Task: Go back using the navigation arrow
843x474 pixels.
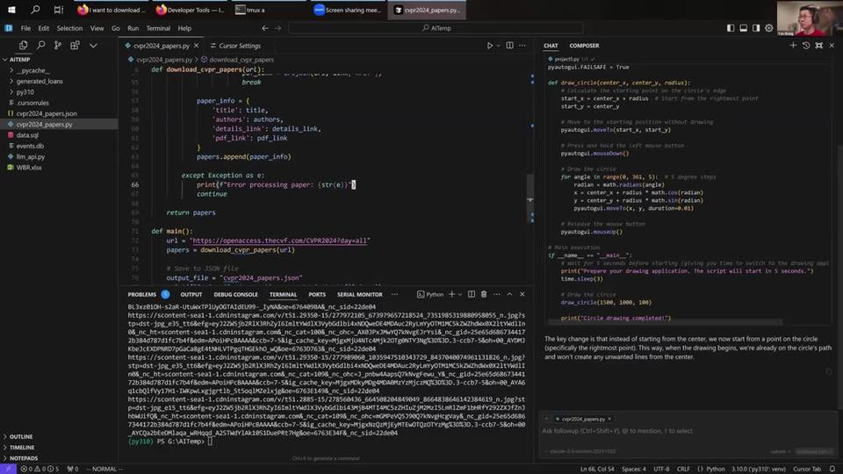Action: [265, 28]
